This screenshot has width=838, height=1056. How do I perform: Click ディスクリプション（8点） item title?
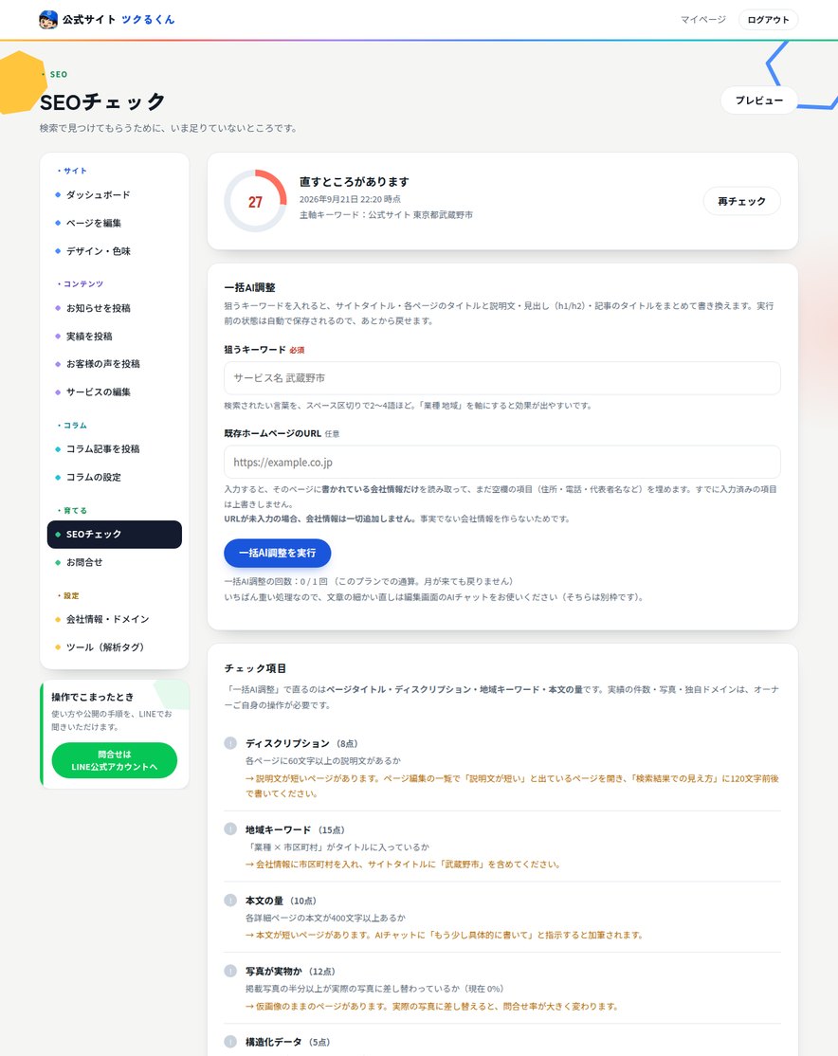[x=301, y=743]
